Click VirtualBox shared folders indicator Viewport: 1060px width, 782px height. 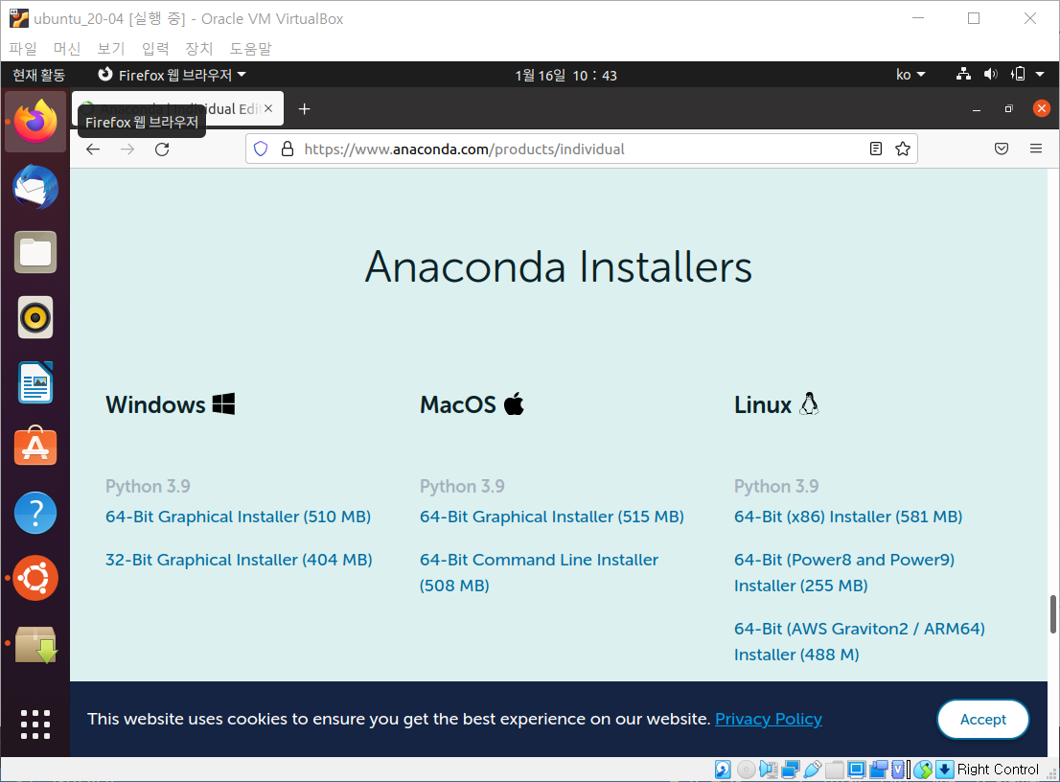tap(835, 770)
